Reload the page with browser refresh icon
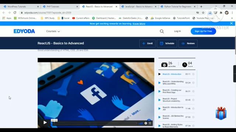Viewport: 236px width, 132px height. [15, 12]
